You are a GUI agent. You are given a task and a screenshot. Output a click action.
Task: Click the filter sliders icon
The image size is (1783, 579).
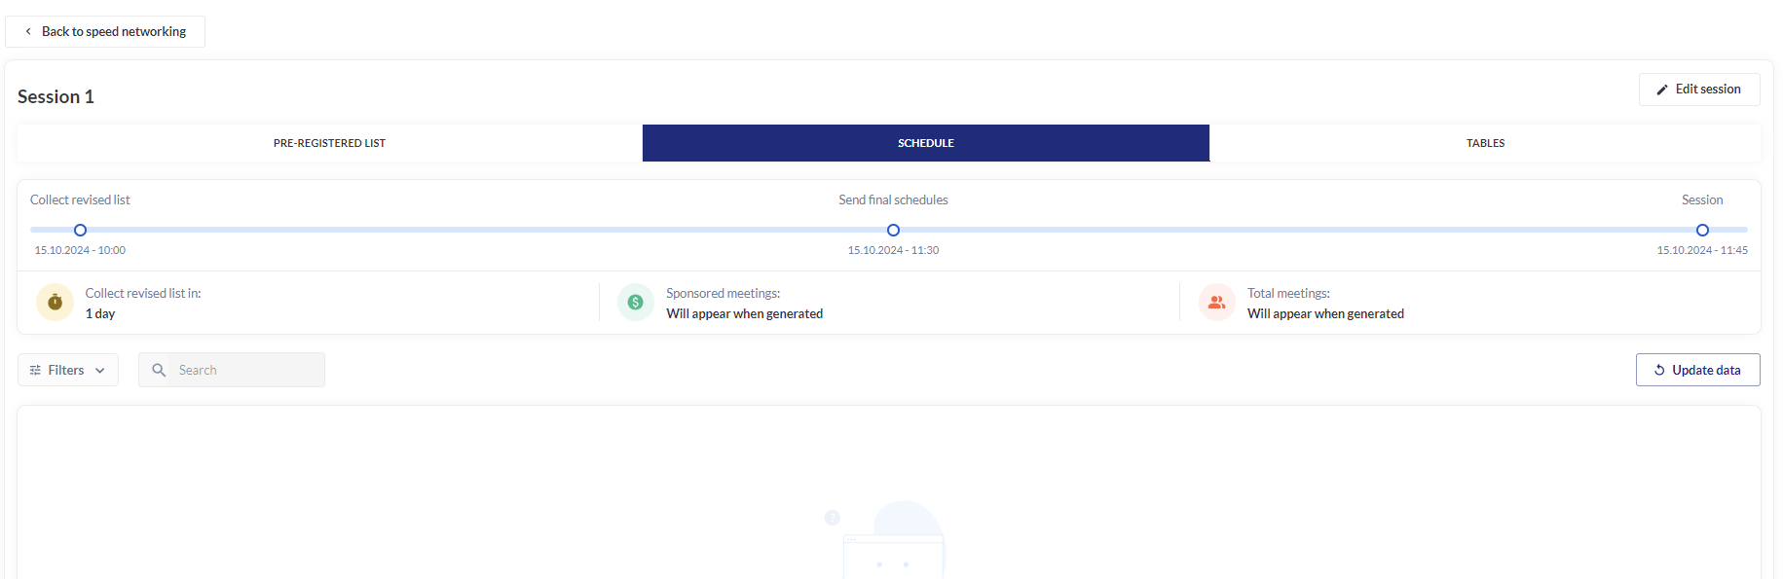point(35,370)
